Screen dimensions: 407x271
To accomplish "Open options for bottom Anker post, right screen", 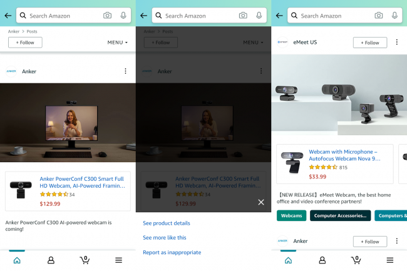I will tap(396, 241).
